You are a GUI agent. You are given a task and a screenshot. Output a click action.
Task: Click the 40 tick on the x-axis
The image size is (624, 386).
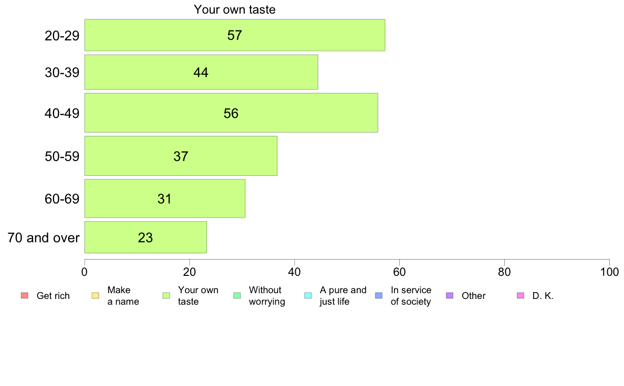tap(295, 272)
